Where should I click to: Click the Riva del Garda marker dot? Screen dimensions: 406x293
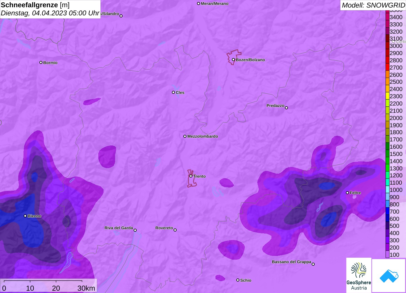[135, 230]
